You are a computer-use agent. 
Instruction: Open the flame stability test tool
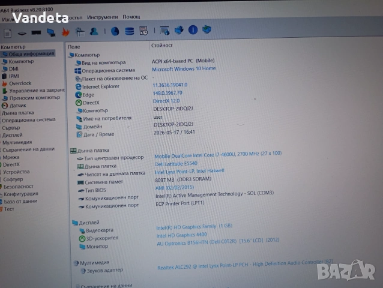coord(65,32)
